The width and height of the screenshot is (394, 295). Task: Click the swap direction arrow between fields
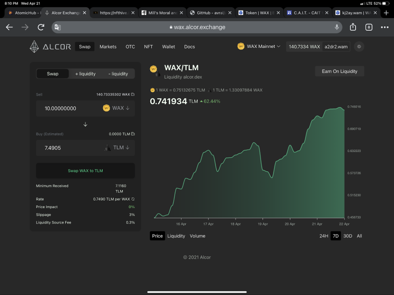(85, 124)
